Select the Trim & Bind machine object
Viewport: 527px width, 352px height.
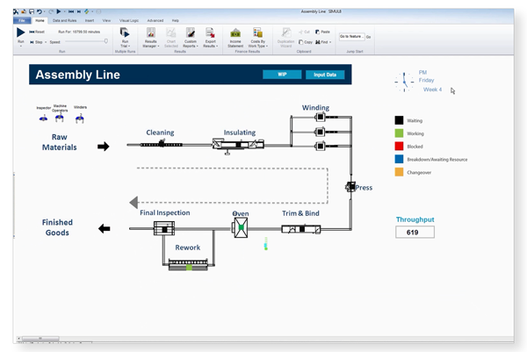point(300,229)
